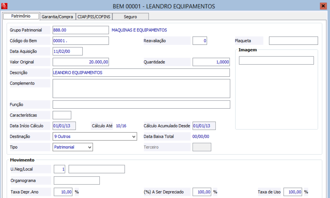Click the disabled Terceiro field

coord(202,147)
